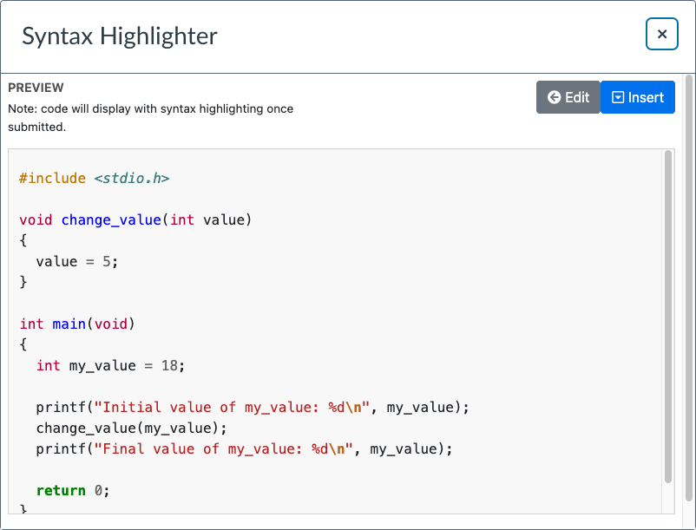Click the 'Final value of my_value' printf line
This screenshot has height=530, width=696.
[244, 448]
